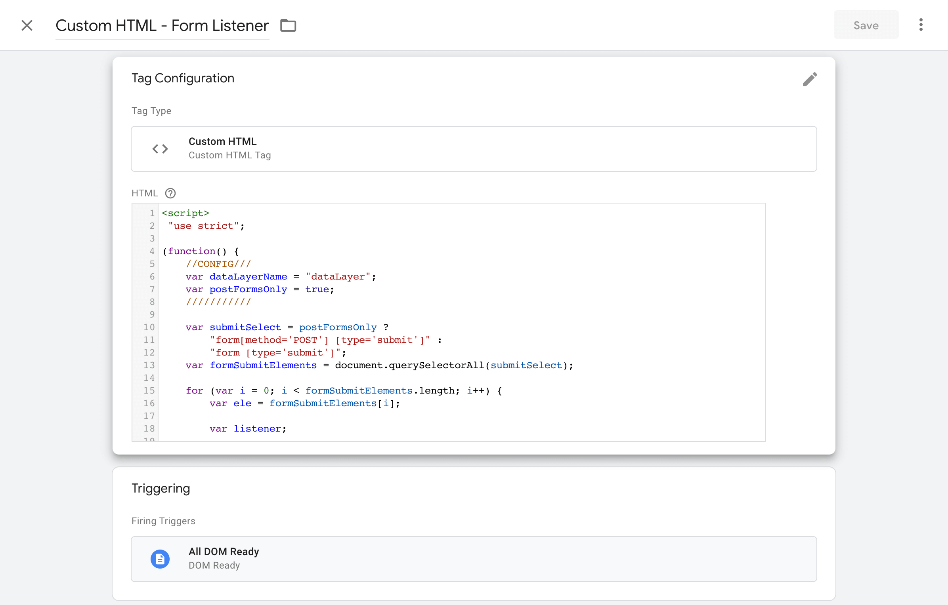
Task: Click the folder icon next to tag name
Action: pyautogui.click(x=288, y=25)
